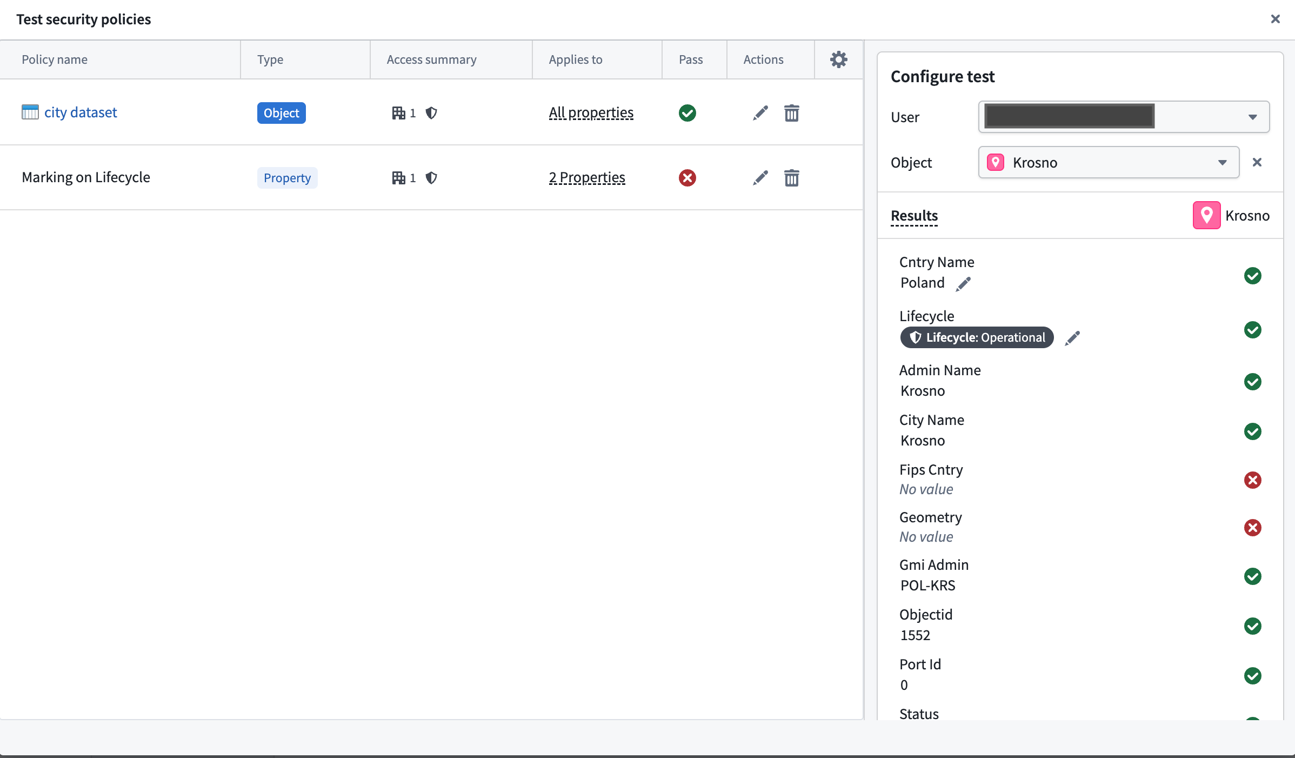Open the User dropdown
The image size is (1295, 758).
1124,117
